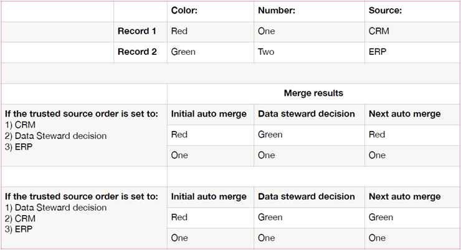Click the first Data steward decision header
Viewport: 461px width, 250px height.
(306, 113)
